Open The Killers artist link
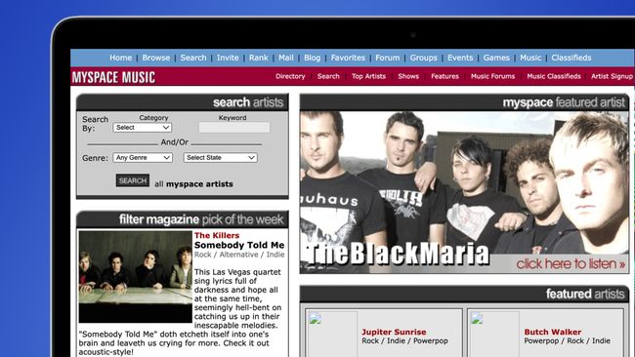Viewport: 635px width, 357px height. coord(217,235)
